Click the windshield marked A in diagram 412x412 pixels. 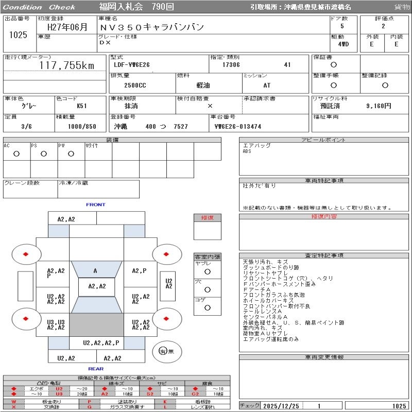coord(96,270)
